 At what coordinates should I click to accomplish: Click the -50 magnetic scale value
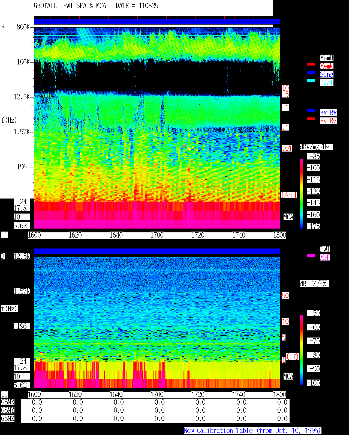[x=314, y=313]
